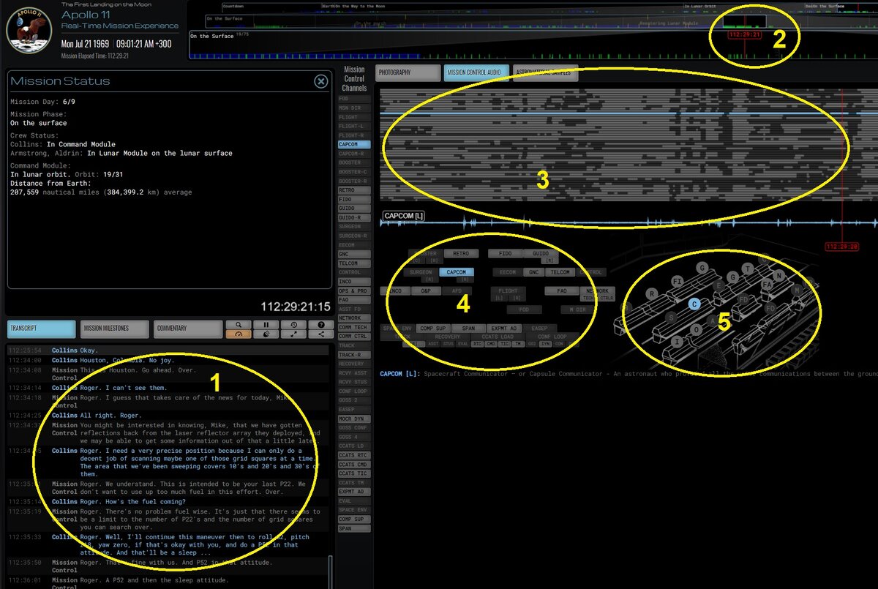Select the RETRO channel in channel list
The width and height of the screenshot is (878, 589).
[x=354, y=190]
